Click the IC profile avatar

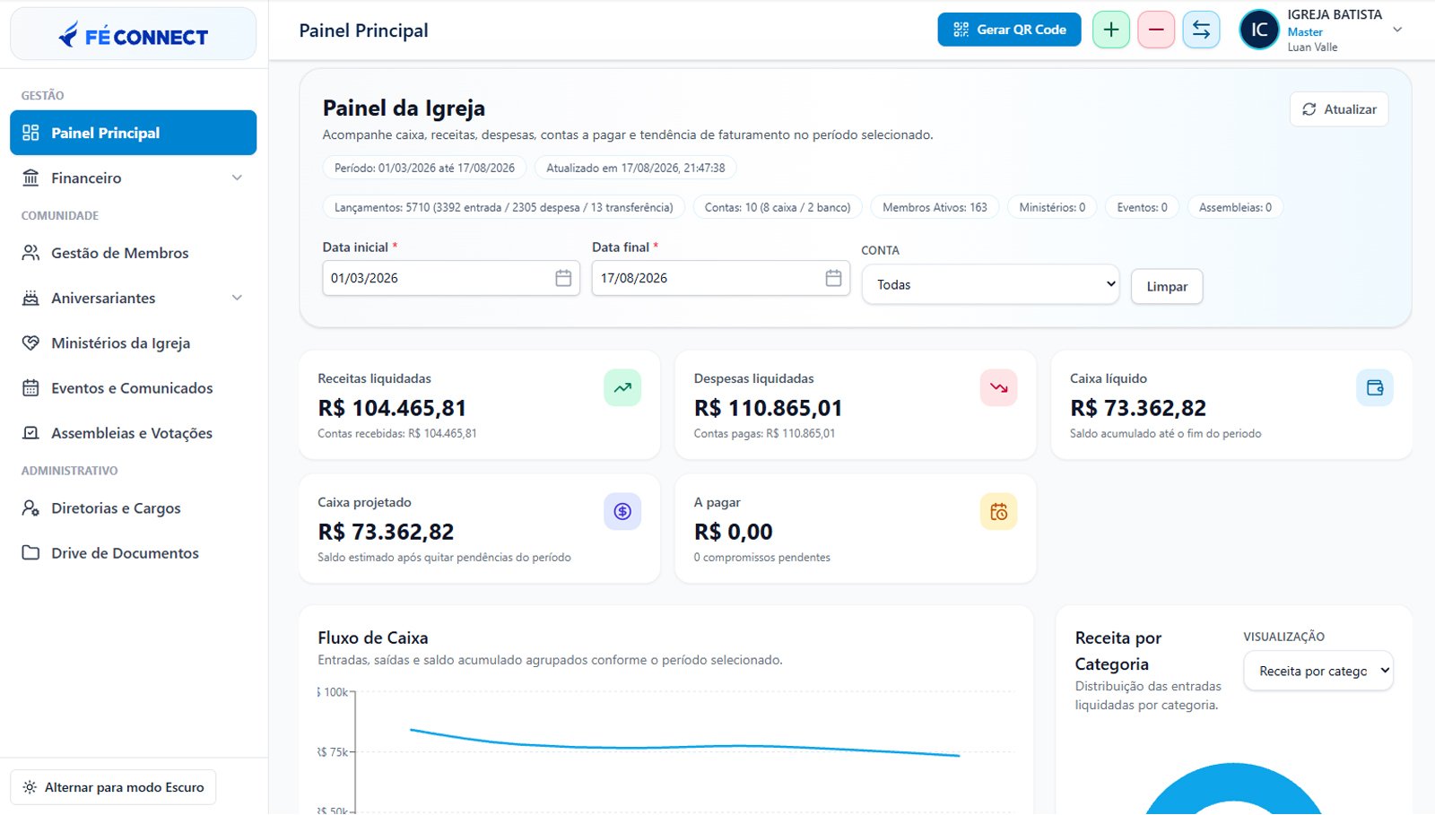coord(1259,30)
